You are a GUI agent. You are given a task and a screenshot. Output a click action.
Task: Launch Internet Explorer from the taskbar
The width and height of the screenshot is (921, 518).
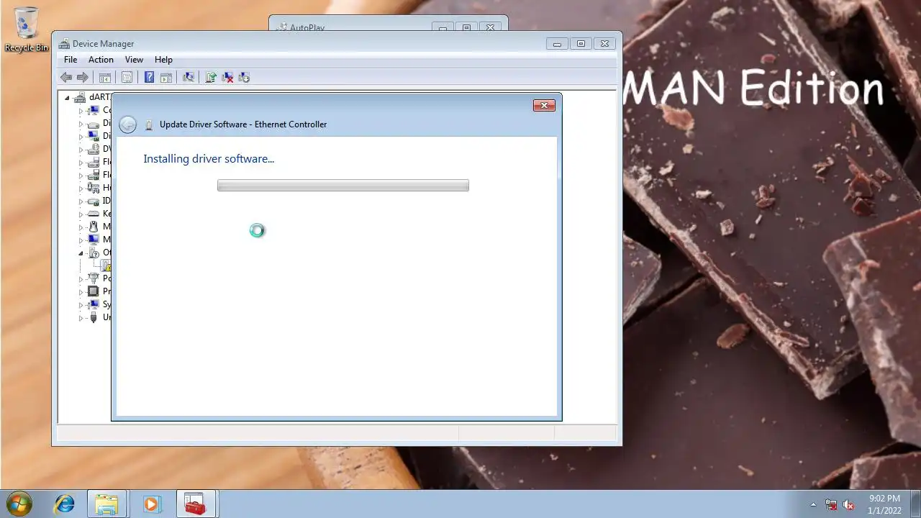(64, 504)
